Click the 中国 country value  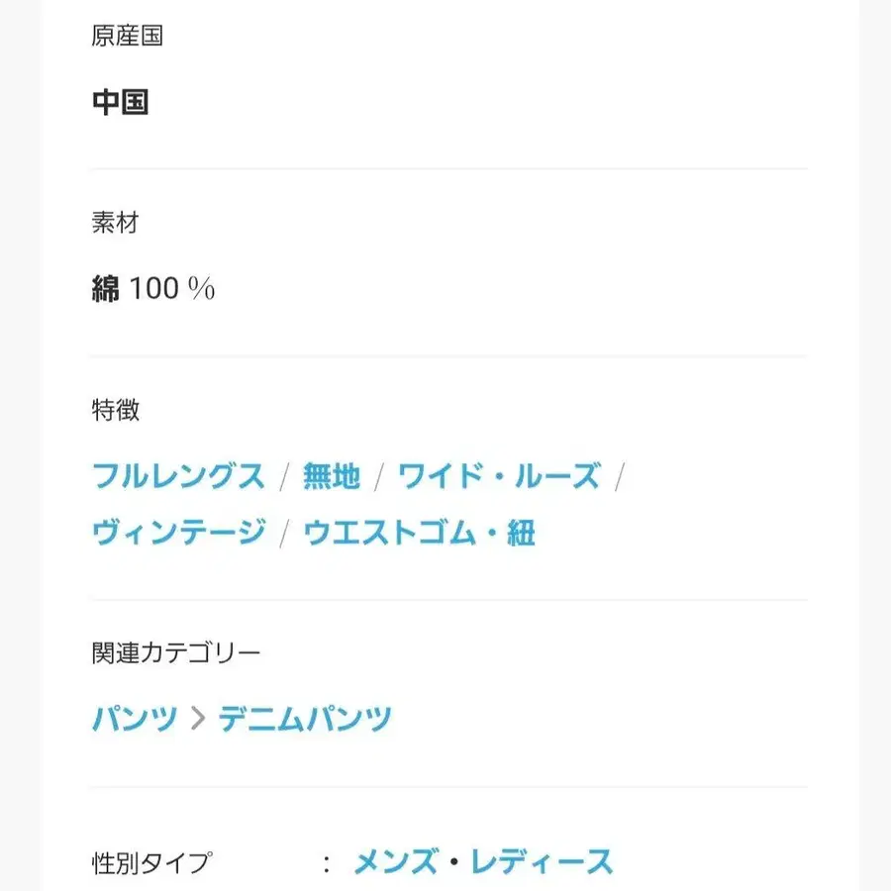tap(120, 102)
